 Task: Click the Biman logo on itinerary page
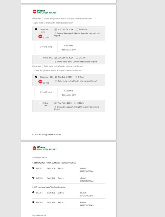pyautogui.click(x=45, y=12)
